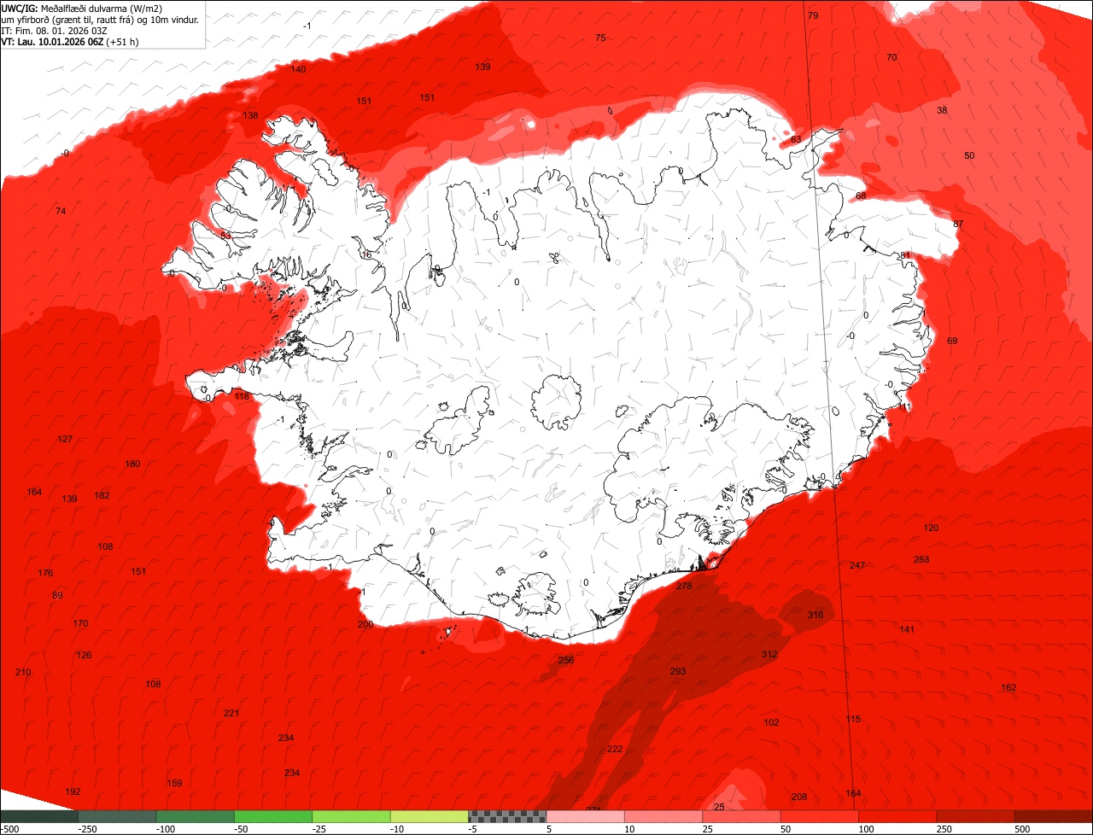Screen dimensions: 1093x835
Task: Select the map value 68
Action: [x=861, y=196]
